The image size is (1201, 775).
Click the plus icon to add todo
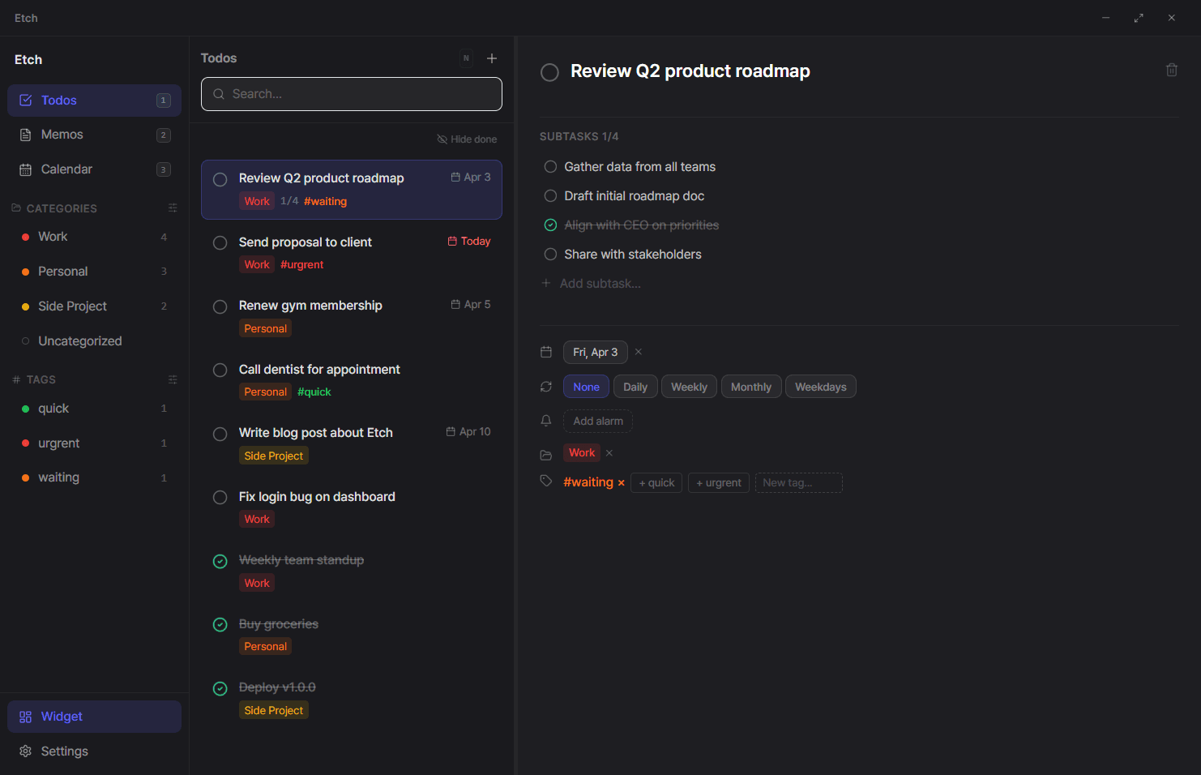492,58
